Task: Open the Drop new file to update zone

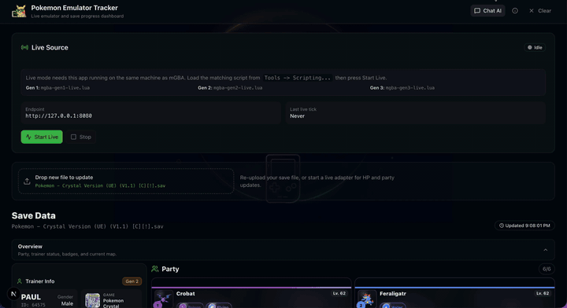Action: pyautogui.click(x=126, y=181)
